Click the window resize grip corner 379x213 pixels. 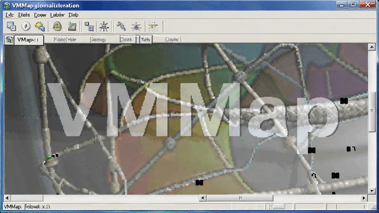(x=374, y=207)
